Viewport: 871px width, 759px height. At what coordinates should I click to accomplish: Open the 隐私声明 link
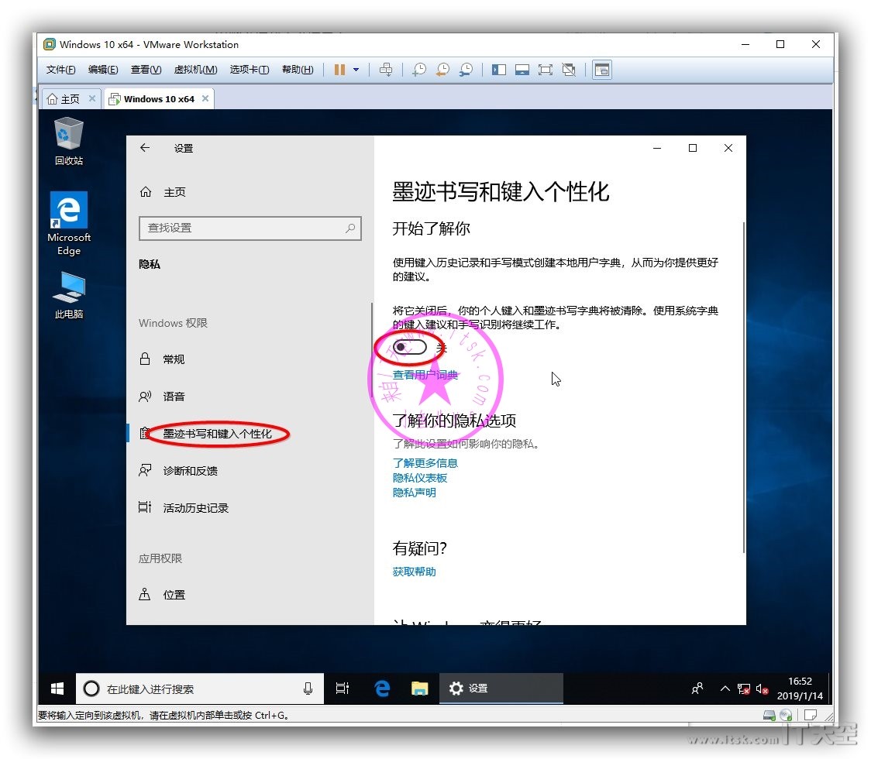[414, 493]
